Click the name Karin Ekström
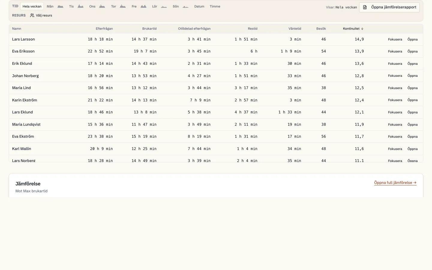432x270 pixels. point(25,100)
